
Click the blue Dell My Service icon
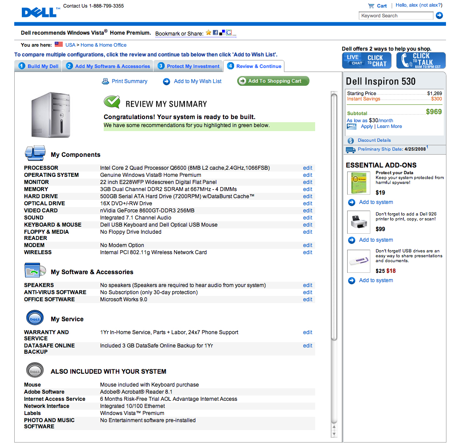35,318
